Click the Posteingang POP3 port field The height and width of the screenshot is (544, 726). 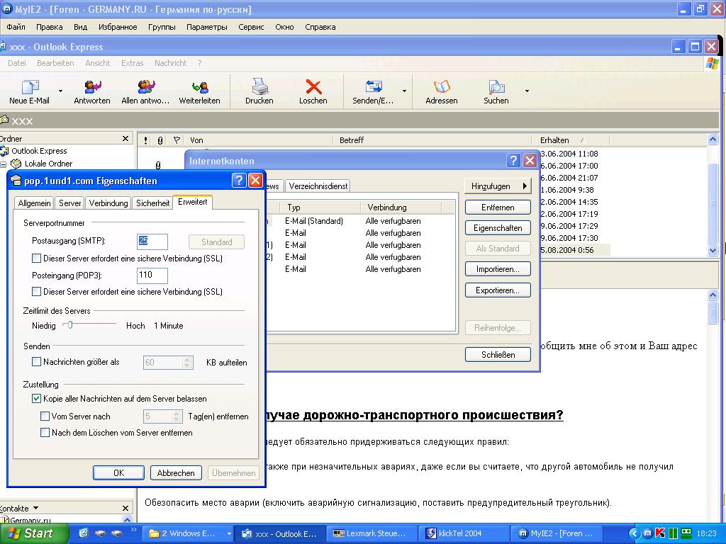[x=152, y=276]
